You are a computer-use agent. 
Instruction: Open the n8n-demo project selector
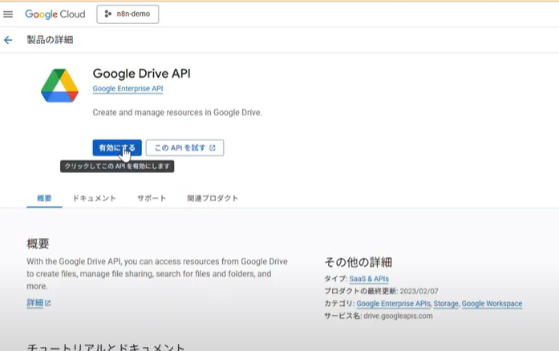pos(128,14)
